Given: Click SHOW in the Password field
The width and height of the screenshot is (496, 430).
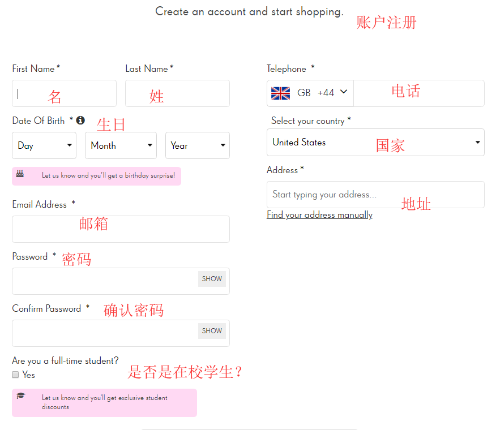Looking at the screenshot, I should 212,279.
